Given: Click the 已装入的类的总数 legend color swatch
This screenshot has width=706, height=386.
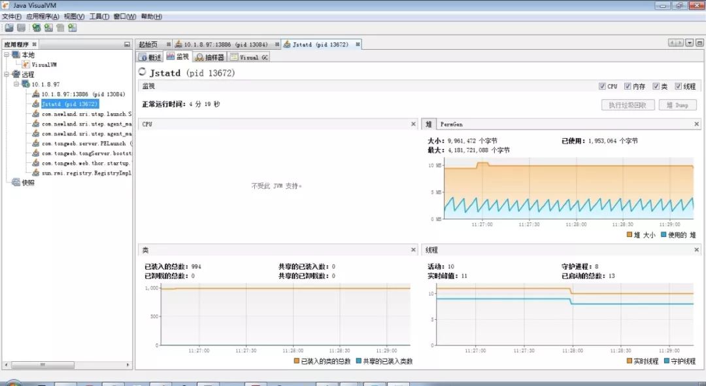Looking at the screenshot, I should pos(296,360).
